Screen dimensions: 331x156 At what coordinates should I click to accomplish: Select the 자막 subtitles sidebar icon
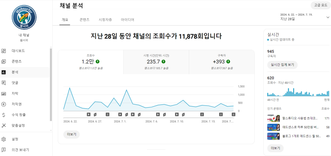pos(4,94)
